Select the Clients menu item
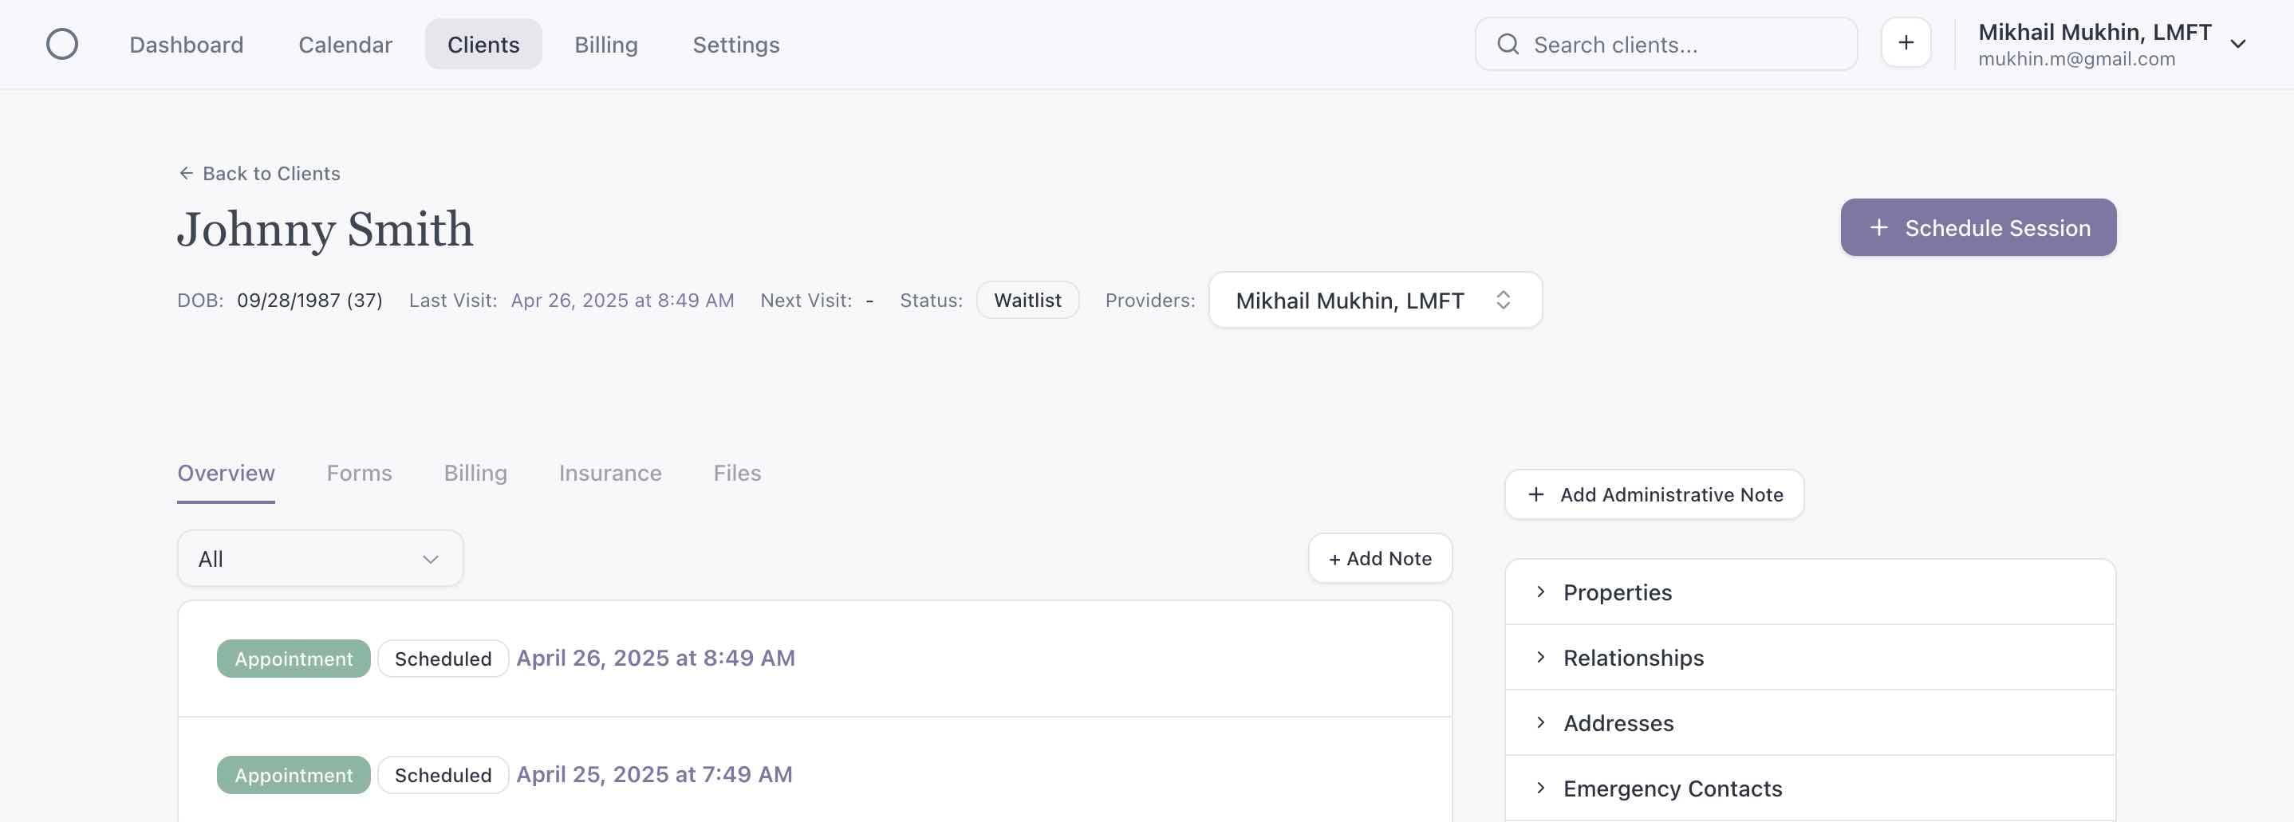 point(483,44)
